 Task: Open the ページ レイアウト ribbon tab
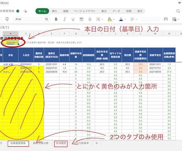[85, 11]
